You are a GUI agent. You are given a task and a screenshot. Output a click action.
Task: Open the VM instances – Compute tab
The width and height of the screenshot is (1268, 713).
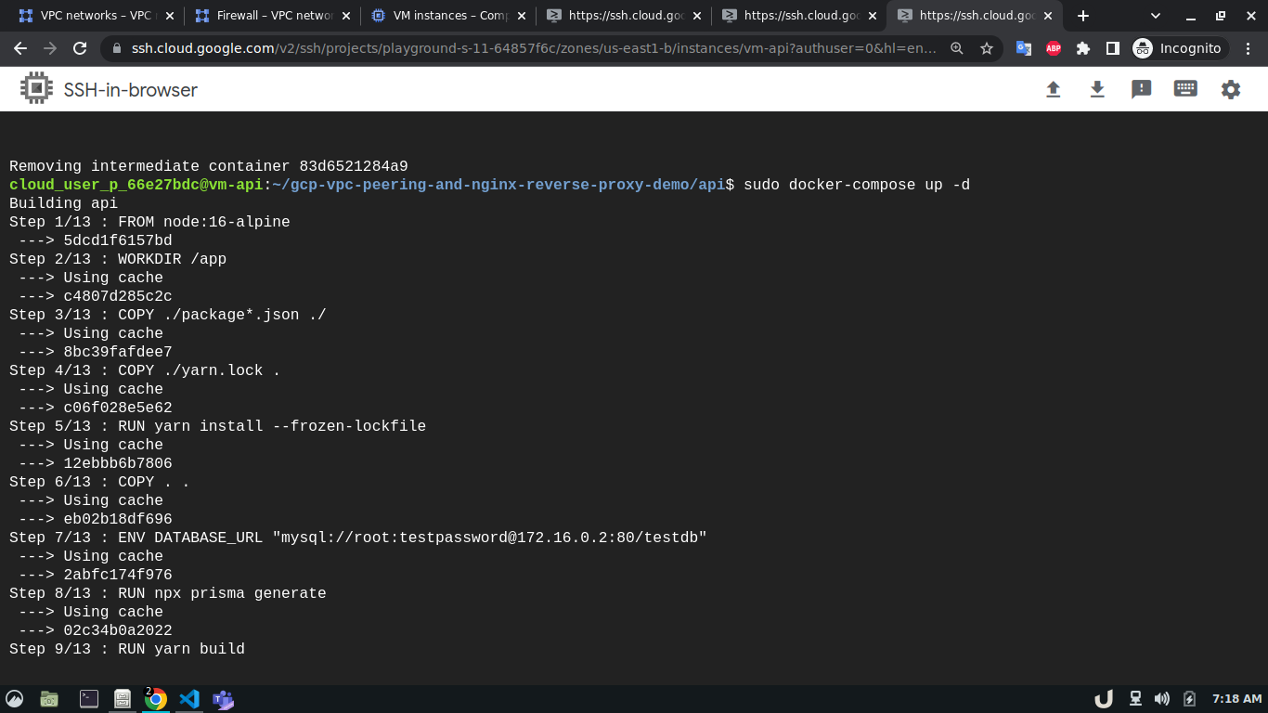tap(447, 16)
